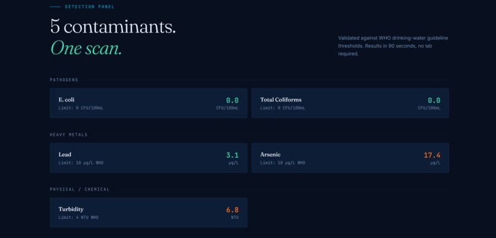The height and width of the screenshot is (238, 496).
Task: Click the µg/L unit under 17.4
Action: (435, 163)
